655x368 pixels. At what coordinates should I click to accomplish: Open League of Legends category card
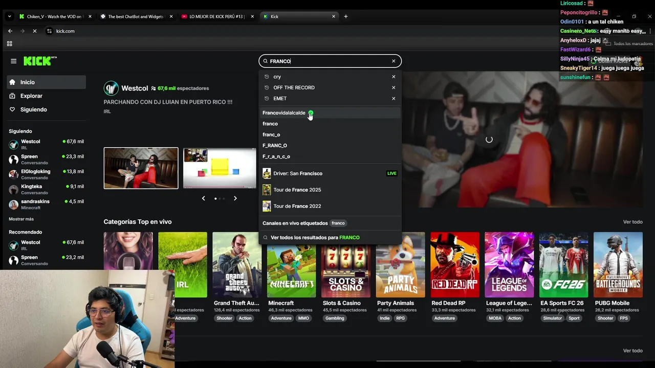pos(509,265)
